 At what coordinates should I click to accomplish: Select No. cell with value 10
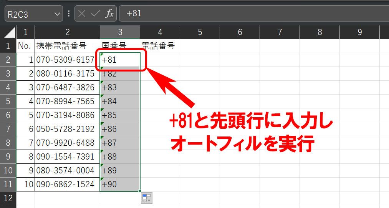[x=26, y=184]
